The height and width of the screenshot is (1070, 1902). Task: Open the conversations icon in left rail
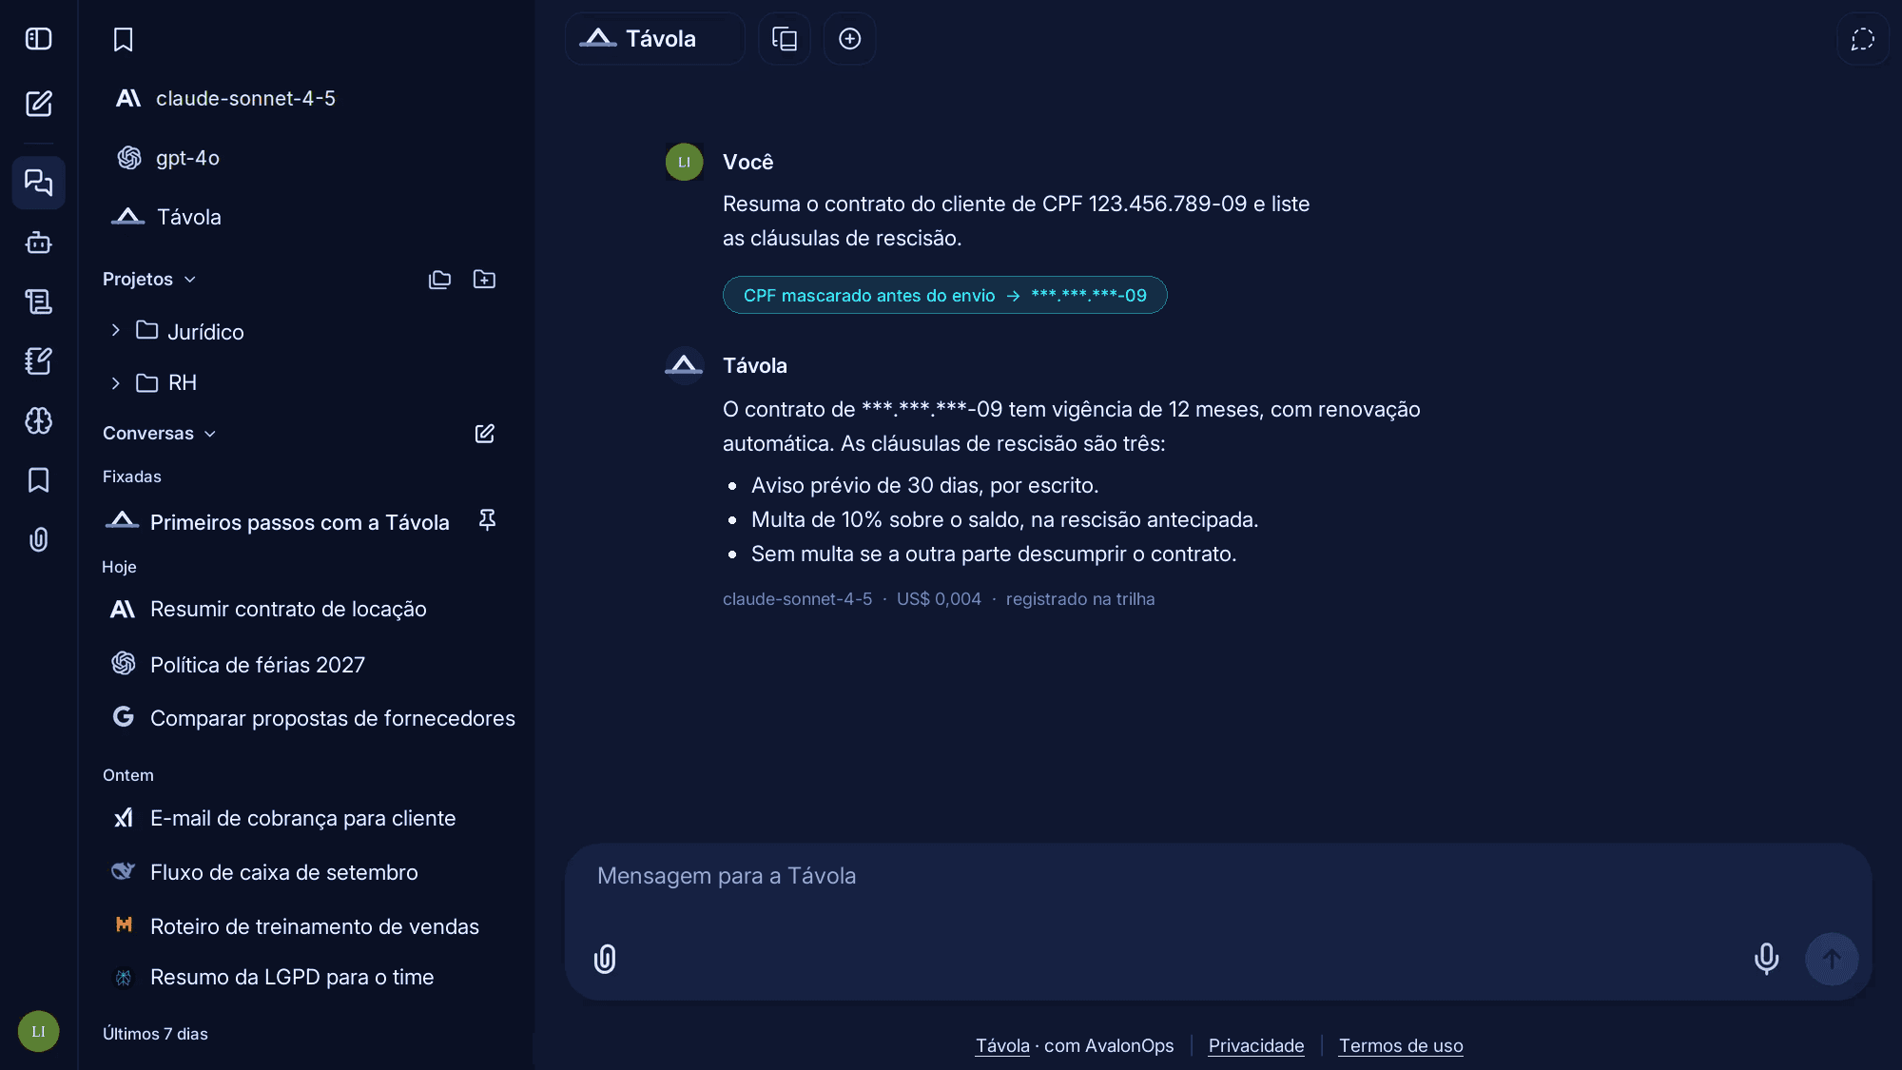coord(38,182)
